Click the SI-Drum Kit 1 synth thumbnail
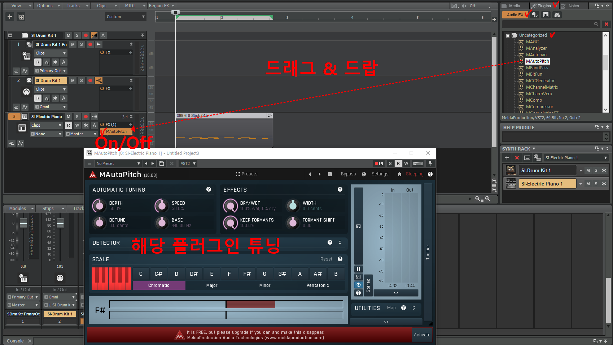The width and height of the screenshot is (613, 345). point(511,170)
